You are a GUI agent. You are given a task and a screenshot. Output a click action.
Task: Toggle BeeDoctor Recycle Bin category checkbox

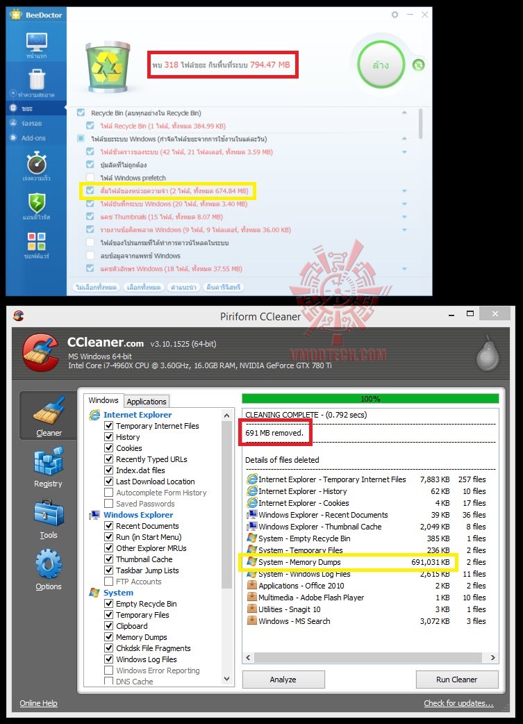[81, 113]
